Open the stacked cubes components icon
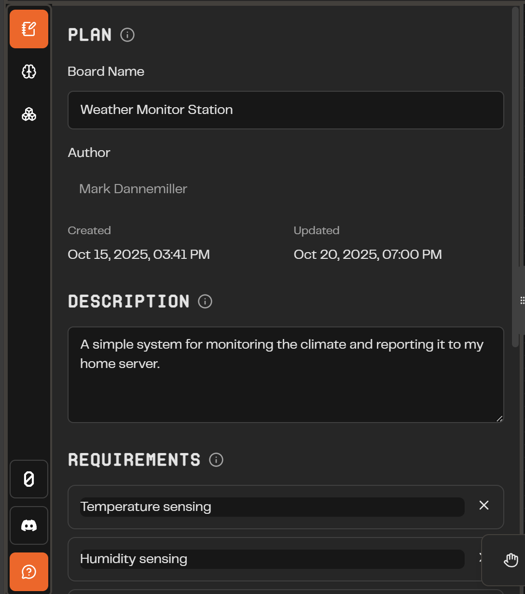This screenshot has width=525, height=594. [x=29, y=114]
